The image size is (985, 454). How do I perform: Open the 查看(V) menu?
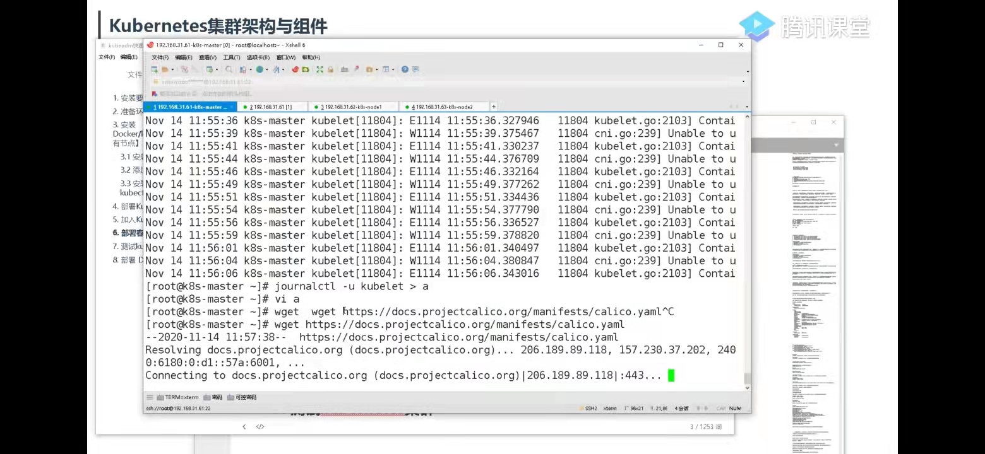click(208, 57)
